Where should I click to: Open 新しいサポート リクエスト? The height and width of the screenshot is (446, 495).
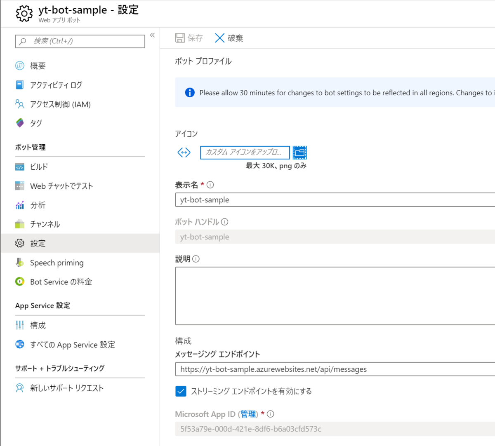[x=67, y=388]
